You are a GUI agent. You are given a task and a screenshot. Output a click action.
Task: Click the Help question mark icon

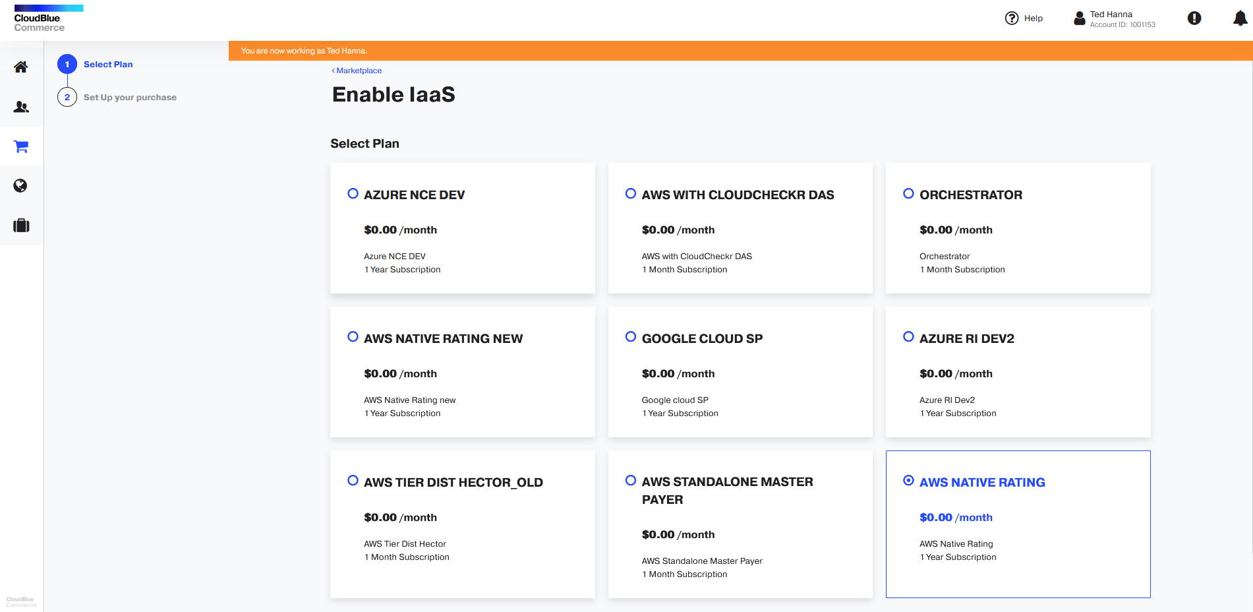coord(1012,18)
